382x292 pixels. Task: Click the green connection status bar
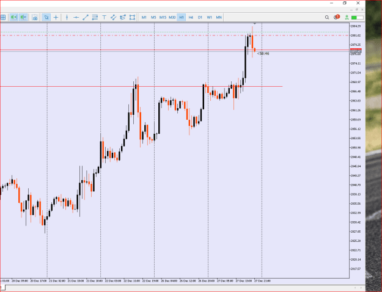358,18
